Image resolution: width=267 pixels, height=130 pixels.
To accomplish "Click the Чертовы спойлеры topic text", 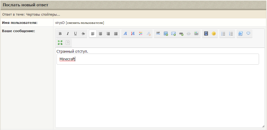I will pos(43,14).
